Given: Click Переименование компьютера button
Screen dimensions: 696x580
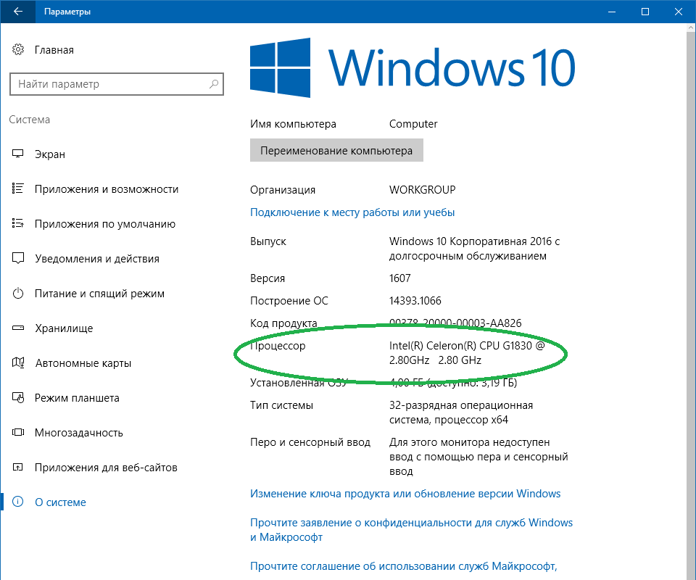Looking at the screenshot, I should 336,150.
